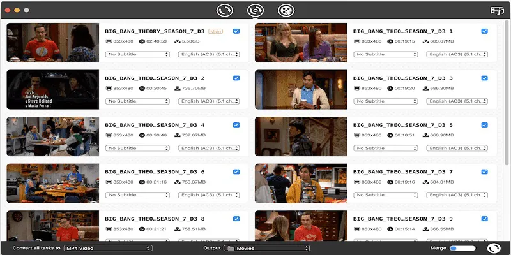Click clock icon beside 00:21:21
Image resolution: width=511 pixels, height=255 pixels.
tap(142, 229)
